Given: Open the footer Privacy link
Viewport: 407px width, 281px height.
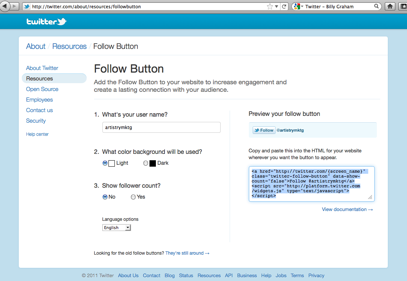Looking at the screenshot, I should 316,276.
